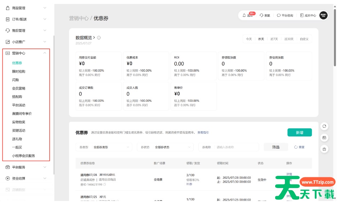337x202 pixels.
Task: Click the floating download icon on right
Action: 324,149
